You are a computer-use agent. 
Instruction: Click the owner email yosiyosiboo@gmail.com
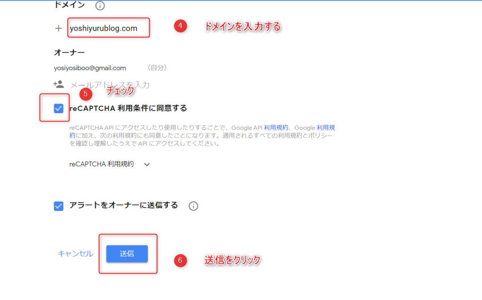coord(90,68)
